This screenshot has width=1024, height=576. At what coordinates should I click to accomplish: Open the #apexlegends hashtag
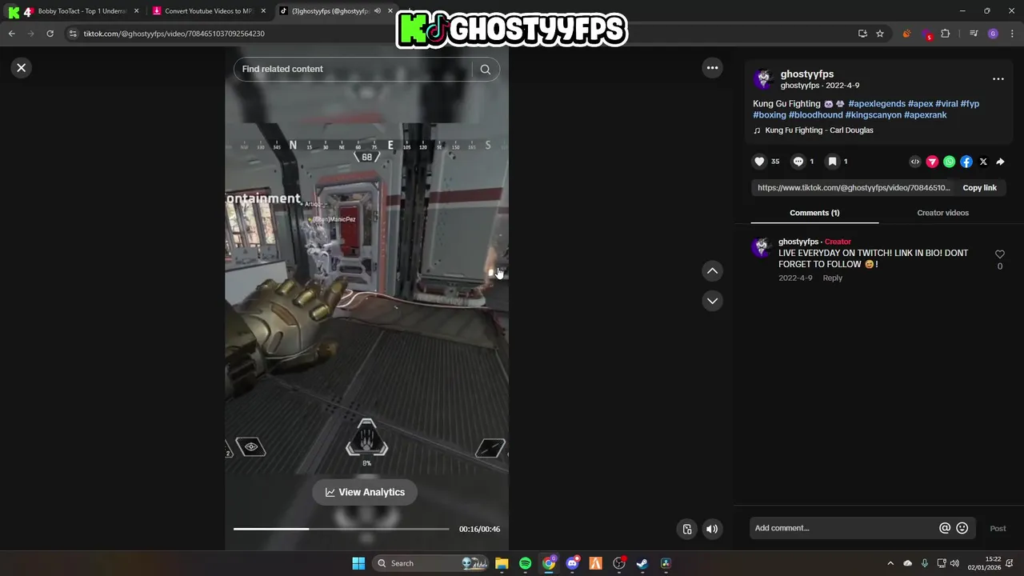point(877,104)
